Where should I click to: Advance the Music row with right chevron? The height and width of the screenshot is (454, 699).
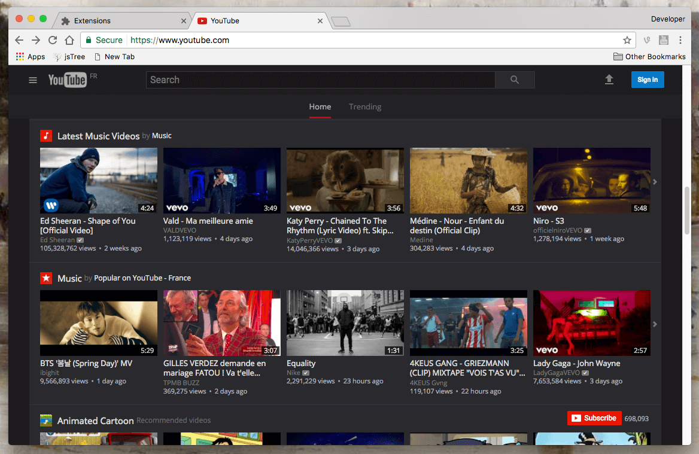655,324
